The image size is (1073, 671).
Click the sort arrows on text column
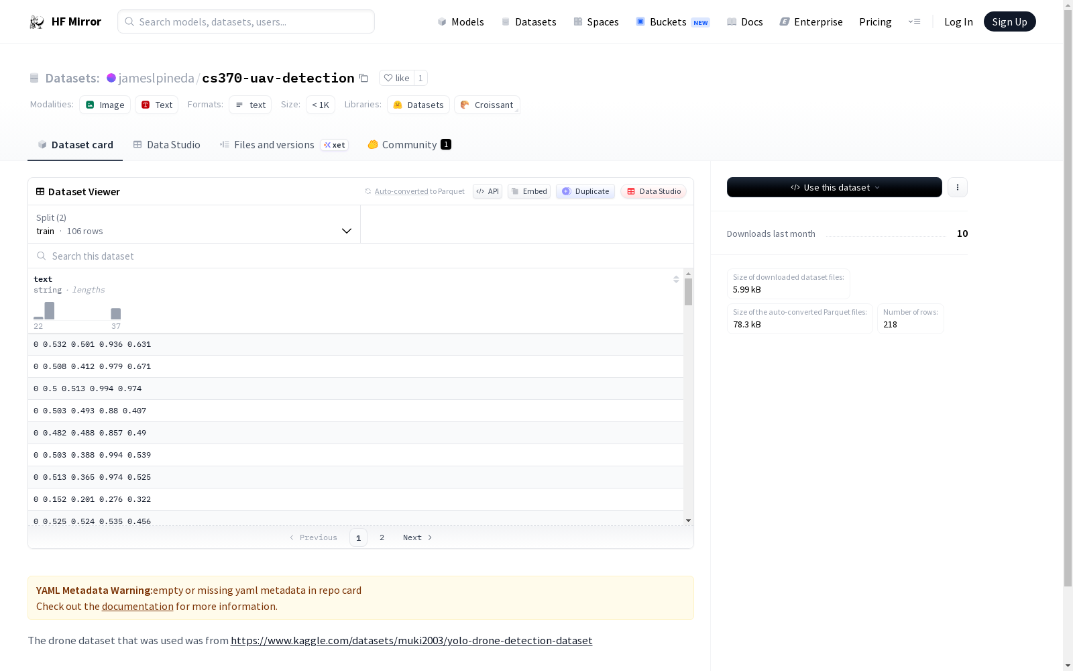(676, 279)
